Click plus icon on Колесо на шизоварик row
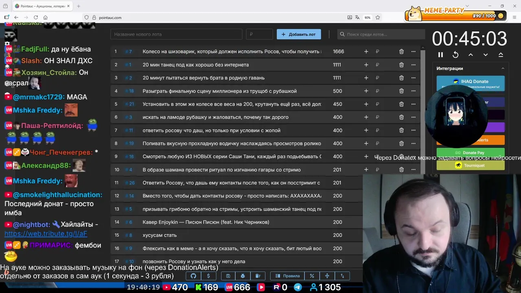The image size is (521, 293). click(366, 52)
